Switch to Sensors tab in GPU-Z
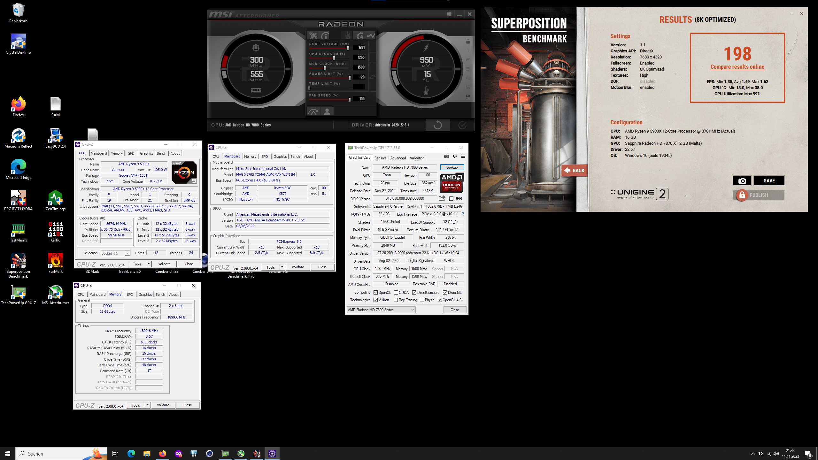This screenshot has height=460, width=818. point(380,158)
